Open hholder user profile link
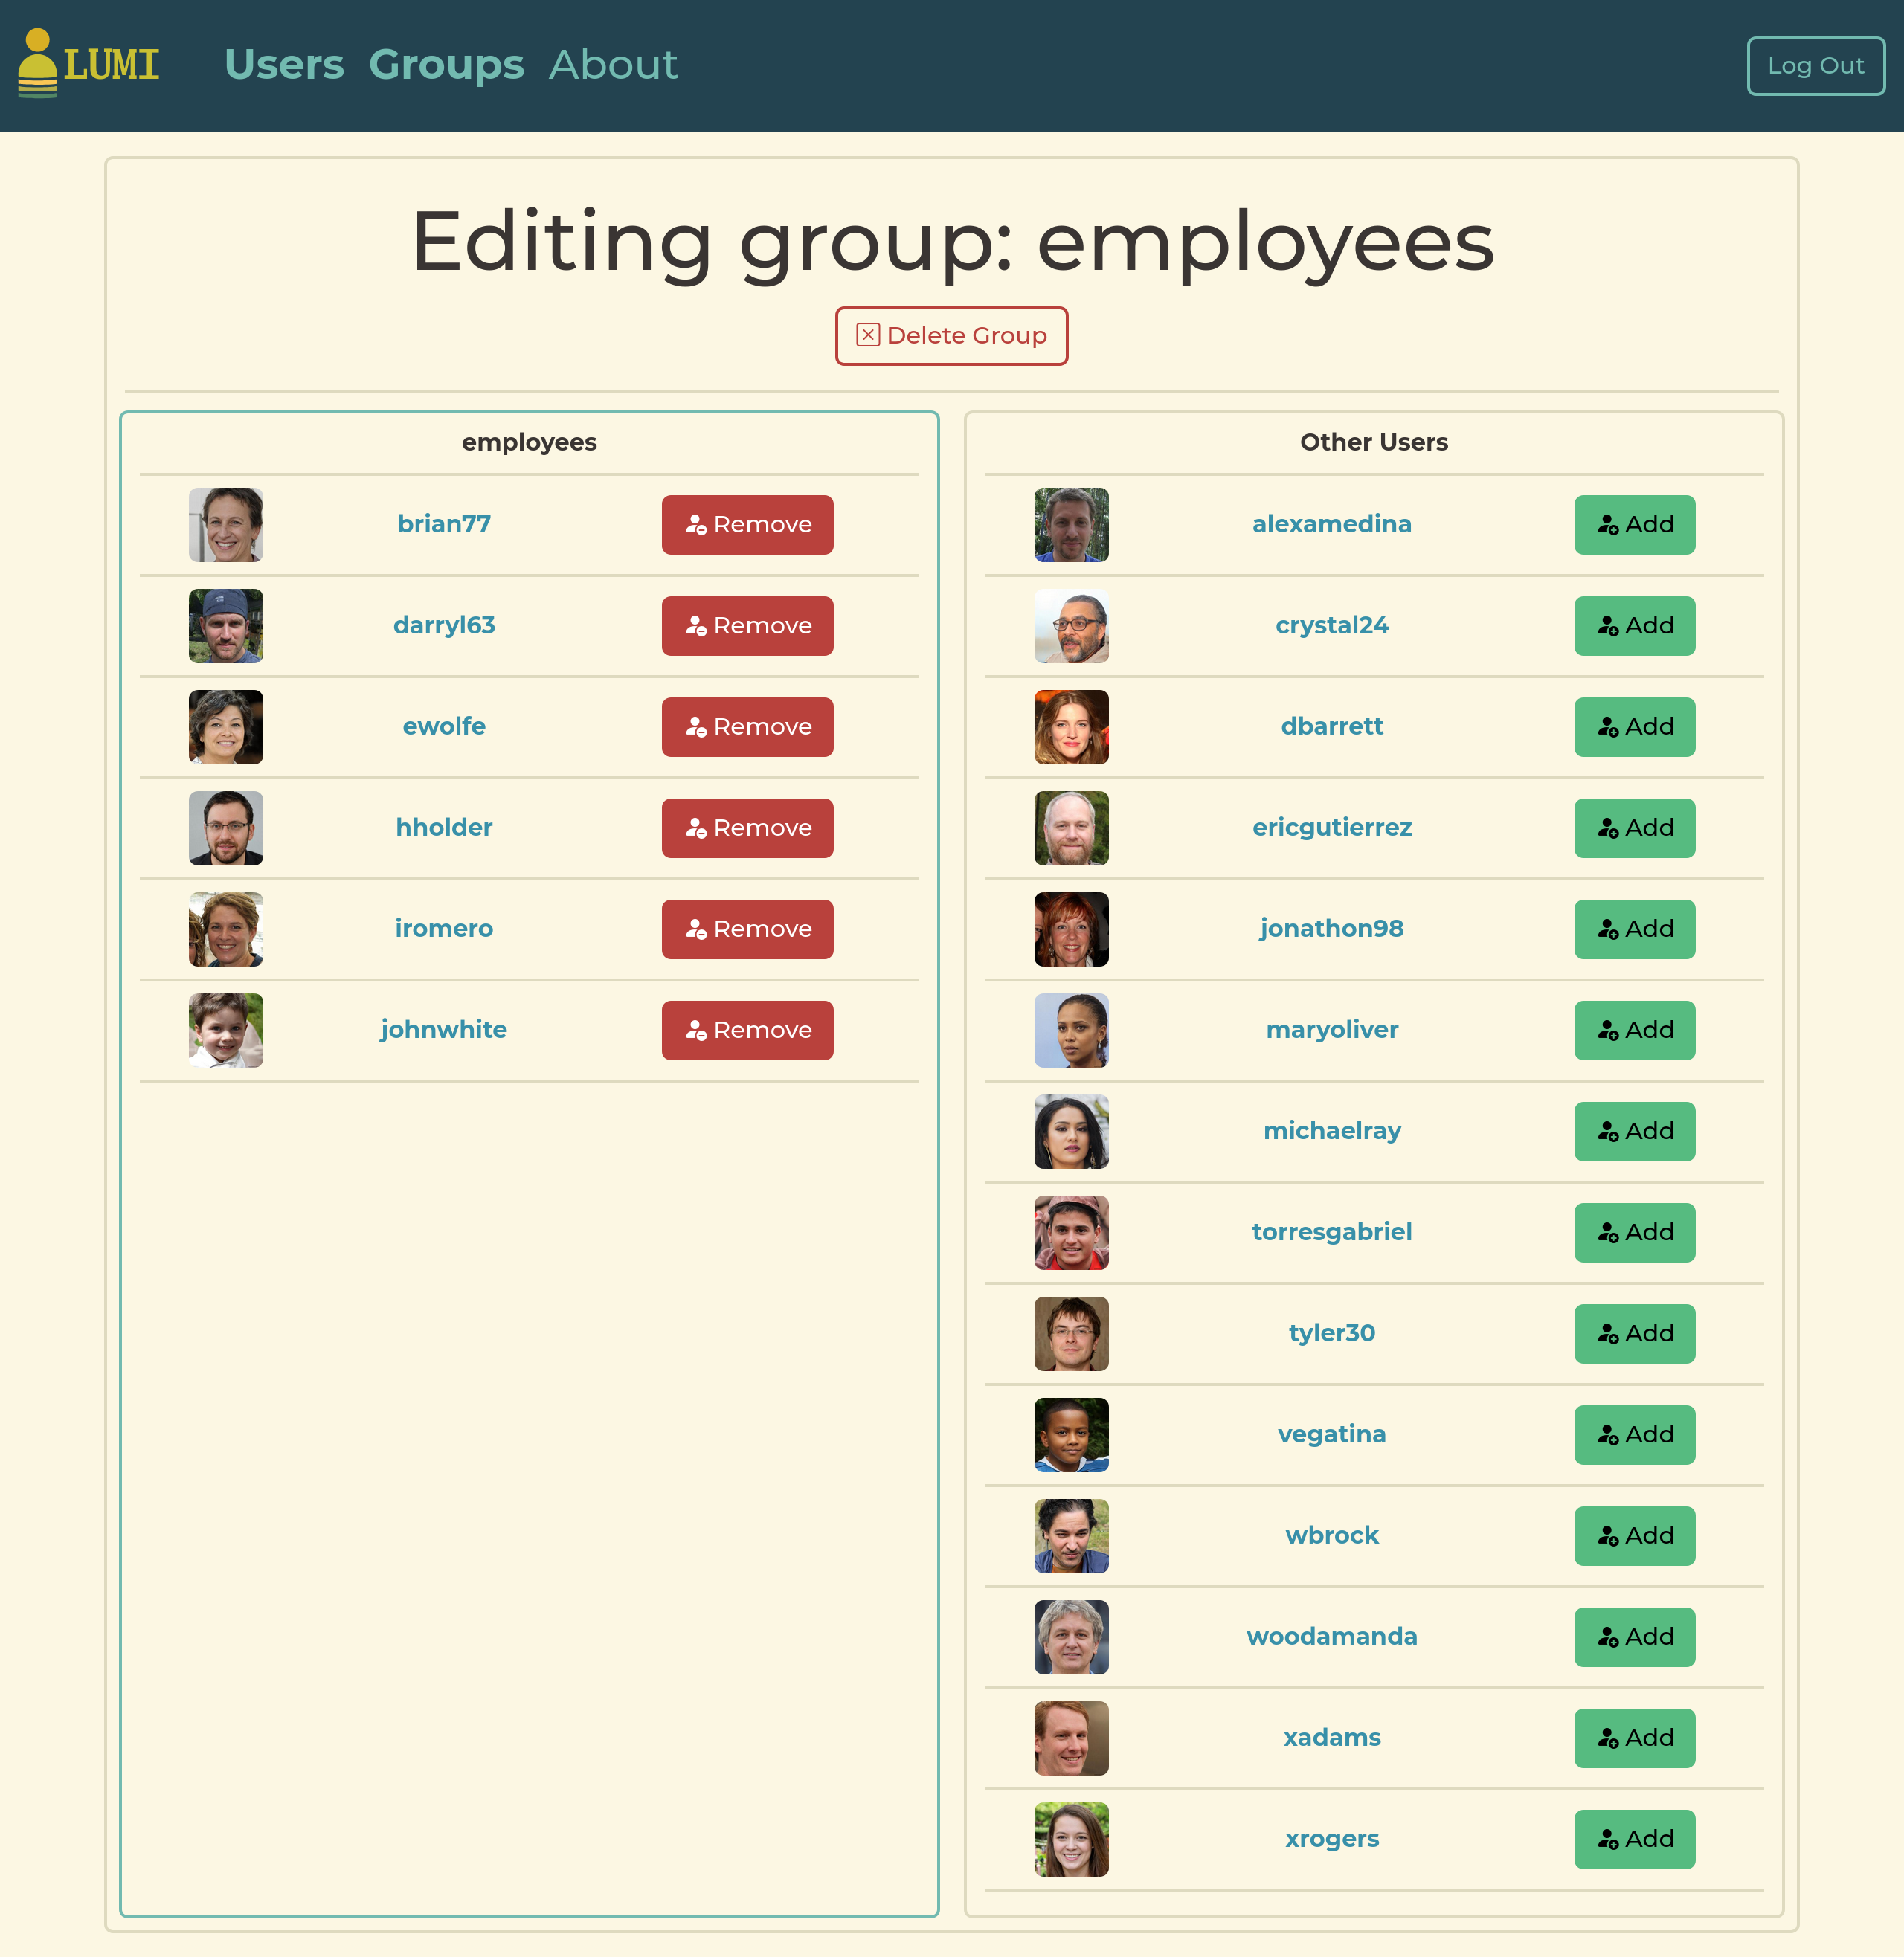The height and width of the screenshot is (1957, 1904). tap(444, 827)
